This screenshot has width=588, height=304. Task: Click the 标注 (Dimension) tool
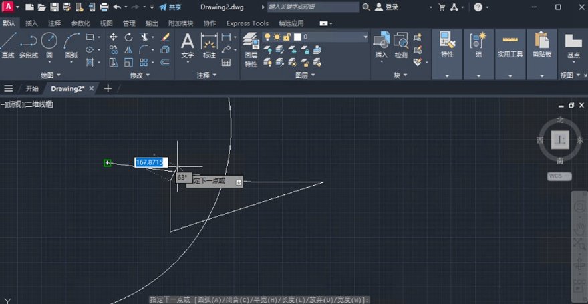coord(209,45)
